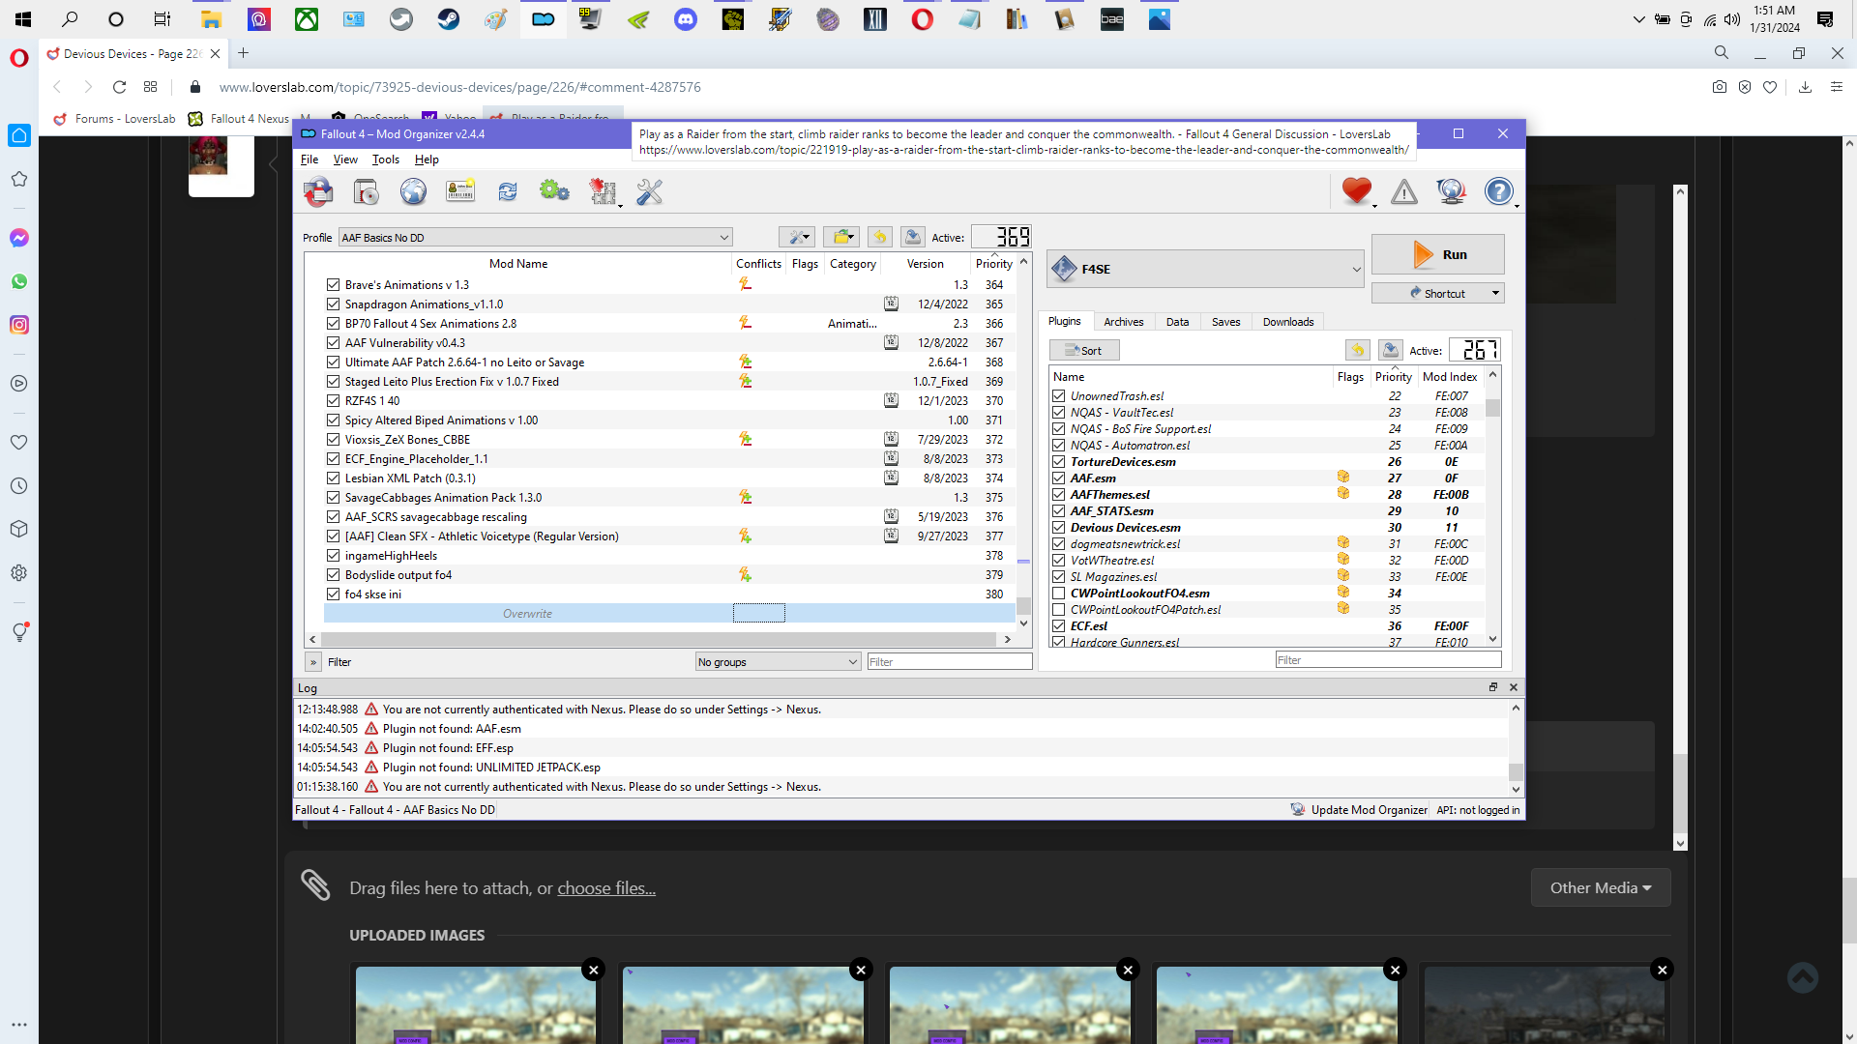Enable the CWPointLookoutFO4Patch.esl plugin
1857x1044 pixels.
coord(1058,610)
